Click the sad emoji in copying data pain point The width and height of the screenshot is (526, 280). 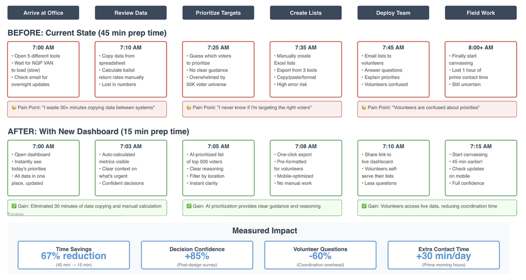[14, 108]
